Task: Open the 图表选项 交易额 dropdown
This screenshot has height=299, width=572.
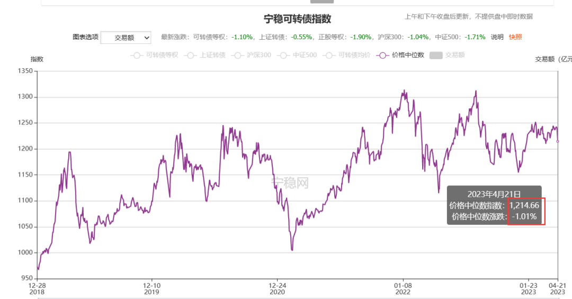Action: coord(126,38)
